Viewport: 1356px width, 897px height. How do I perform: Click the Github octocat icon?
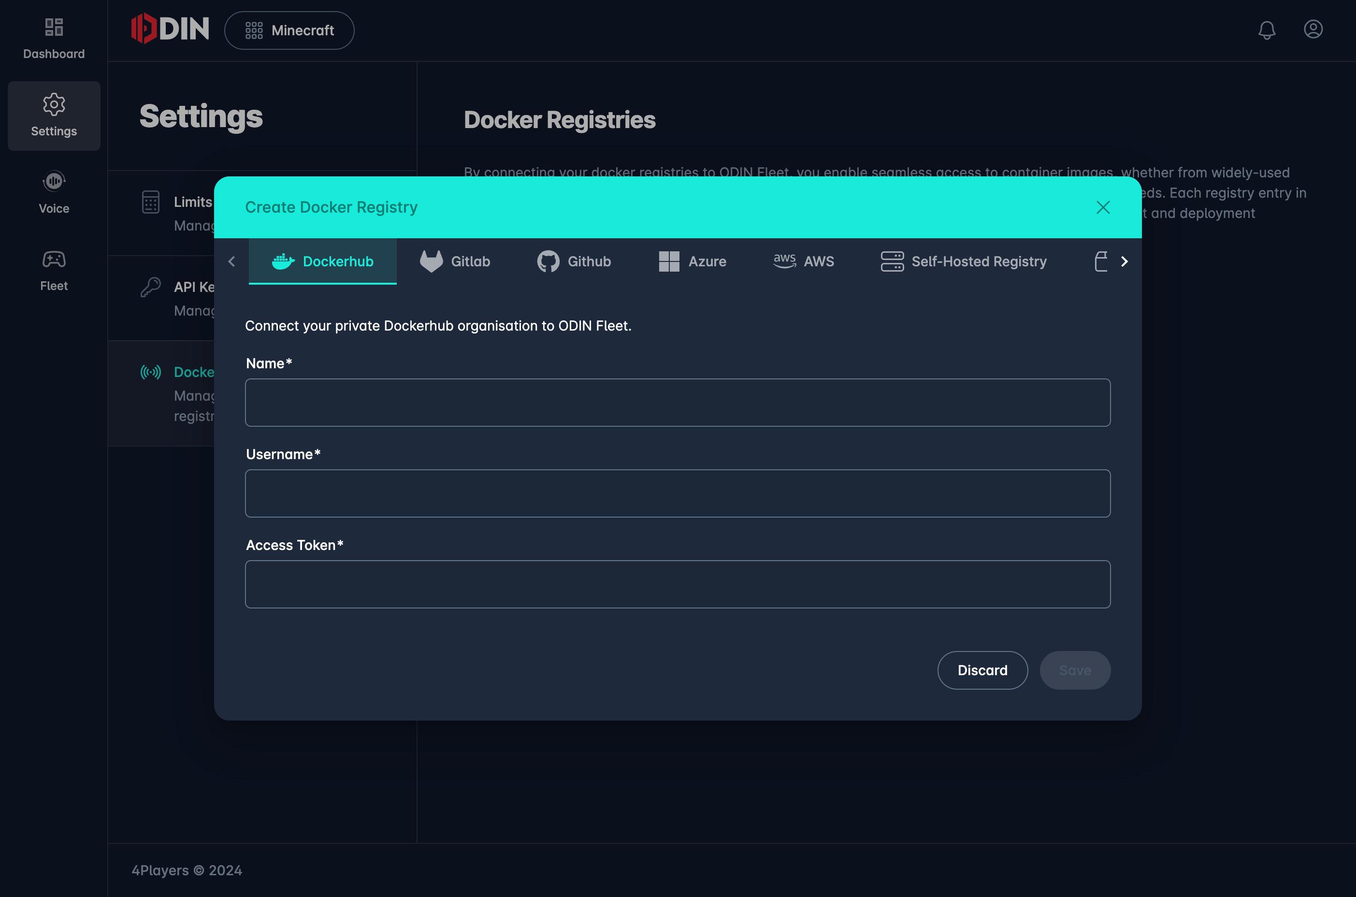click(548, 261)
